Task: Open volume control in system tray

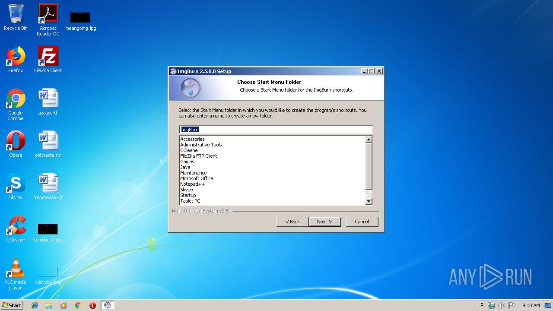Action: point(502,305)
